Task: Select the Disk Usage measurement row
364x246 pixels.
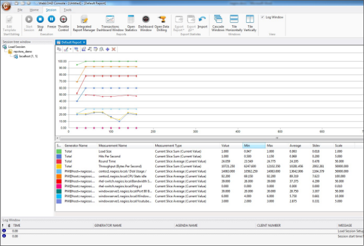Action: point(209,172)
